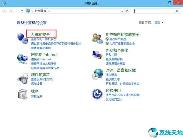Open the address bar history dropdown arrow

tap(122, 11)
